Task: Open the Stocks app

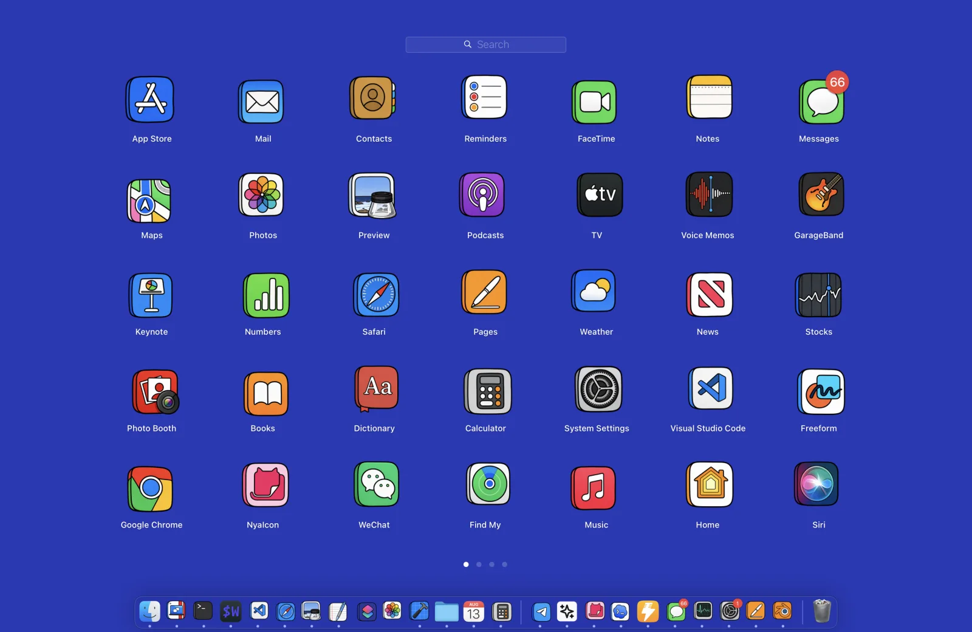Action: click(x=819, y=295)
